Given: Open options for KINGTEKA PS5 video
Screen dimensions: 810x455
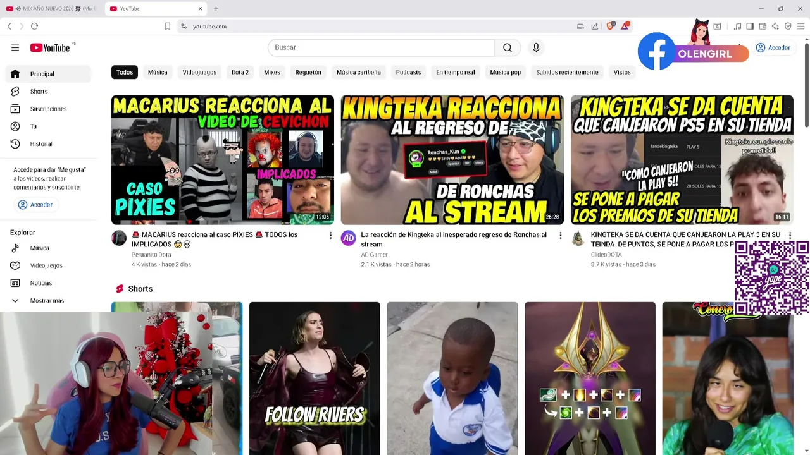Looking at the screenshot, I should pos(790,235).
